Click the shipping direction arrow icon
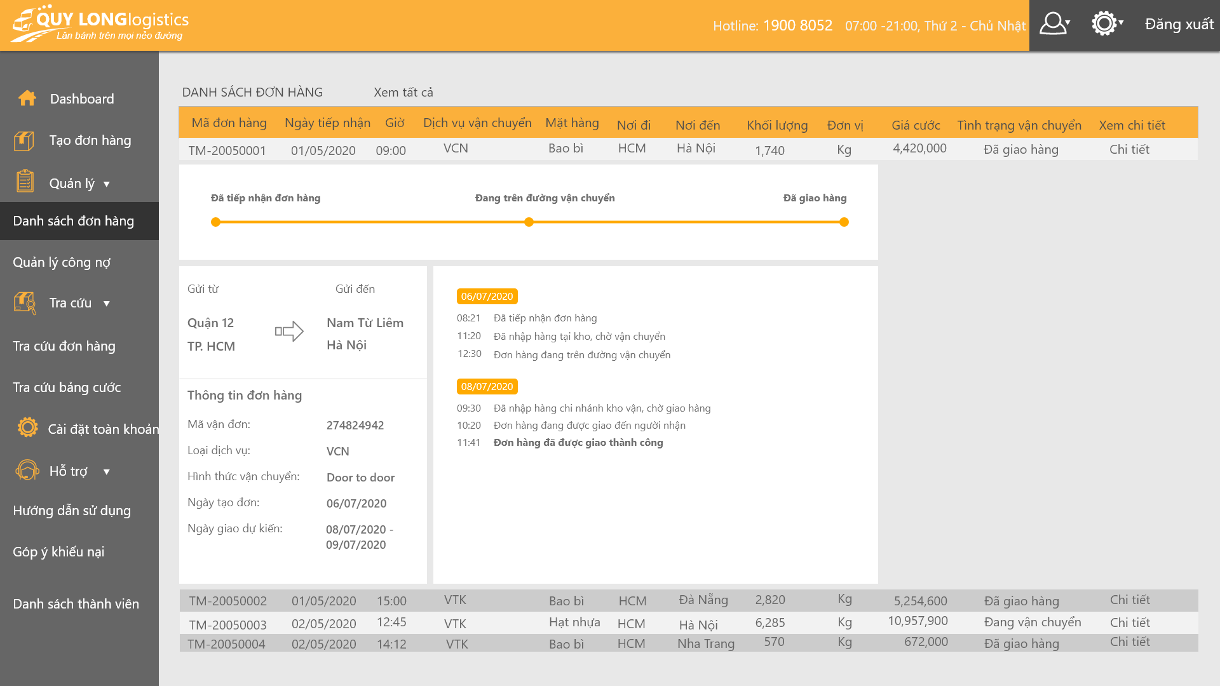Image resolution: width=1220 pixels, height=686 pixels. [289, 331]
